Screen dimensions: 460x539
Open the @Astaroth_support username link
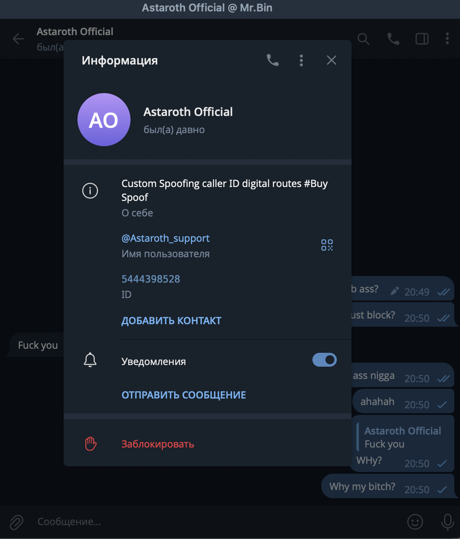[165, 238]
